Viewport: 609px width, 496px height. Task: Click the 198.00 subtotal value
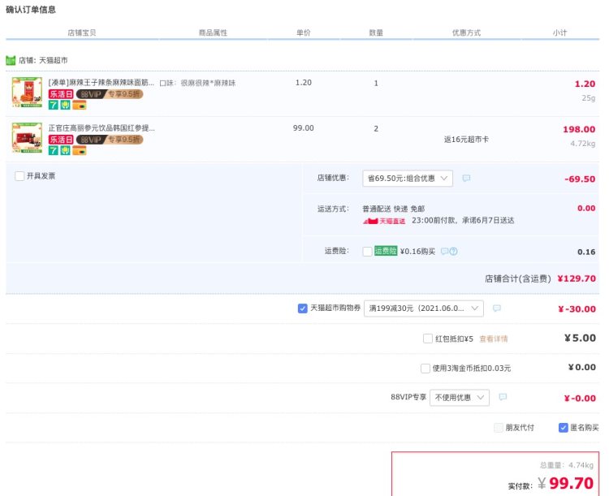click(579, 129)
